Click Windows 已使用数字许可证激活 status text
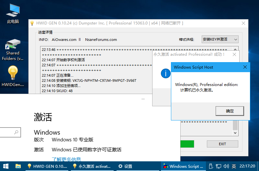Screen dimensions: 259x171 tap(86, 150)
